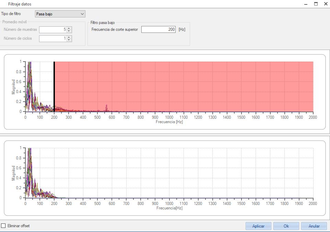Decrease Número de ciclos with down arrow
The image size is (330, 232).
tap(69, 40)
